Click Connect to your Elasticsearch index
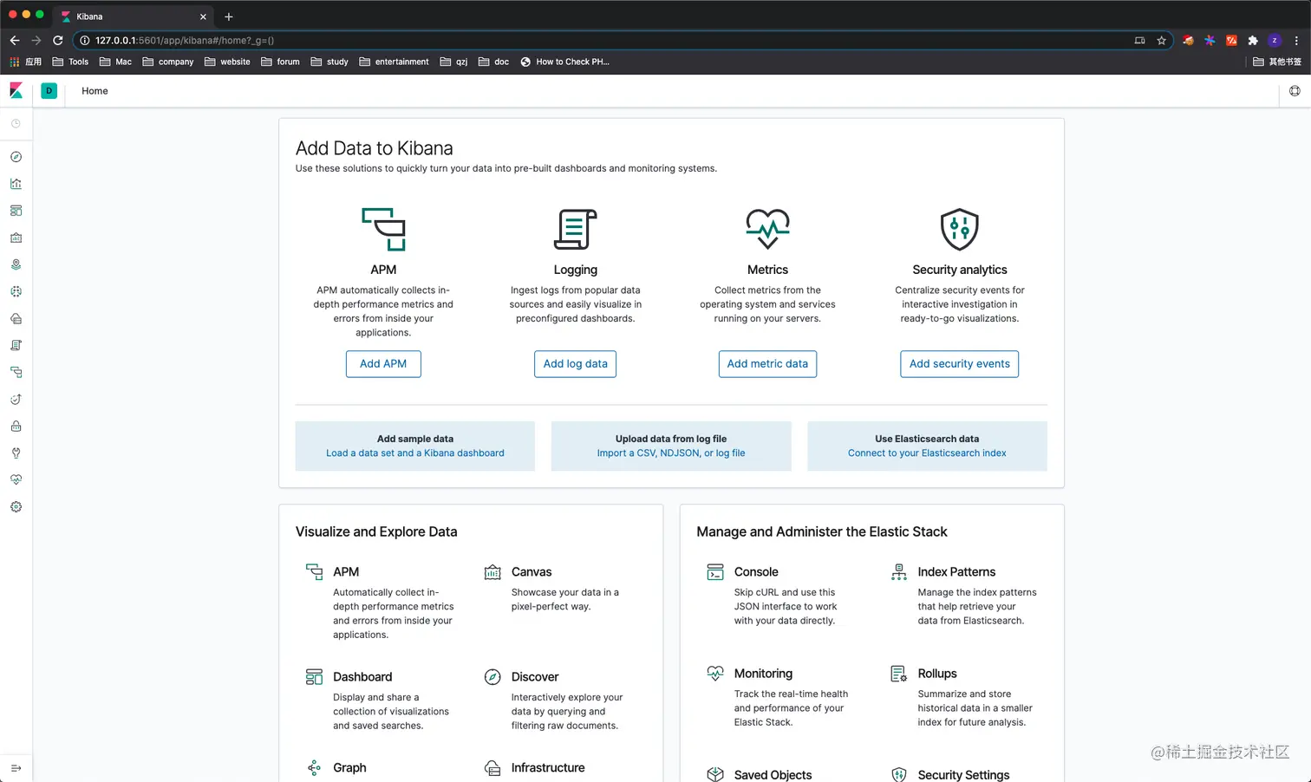The image size is (1311, 782). tap(927, 453)
